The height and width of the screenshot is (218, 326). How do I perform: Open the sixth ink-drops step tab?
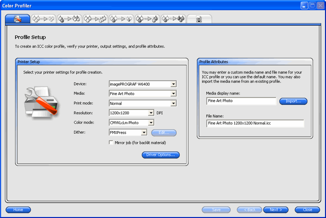coord(173,19)
